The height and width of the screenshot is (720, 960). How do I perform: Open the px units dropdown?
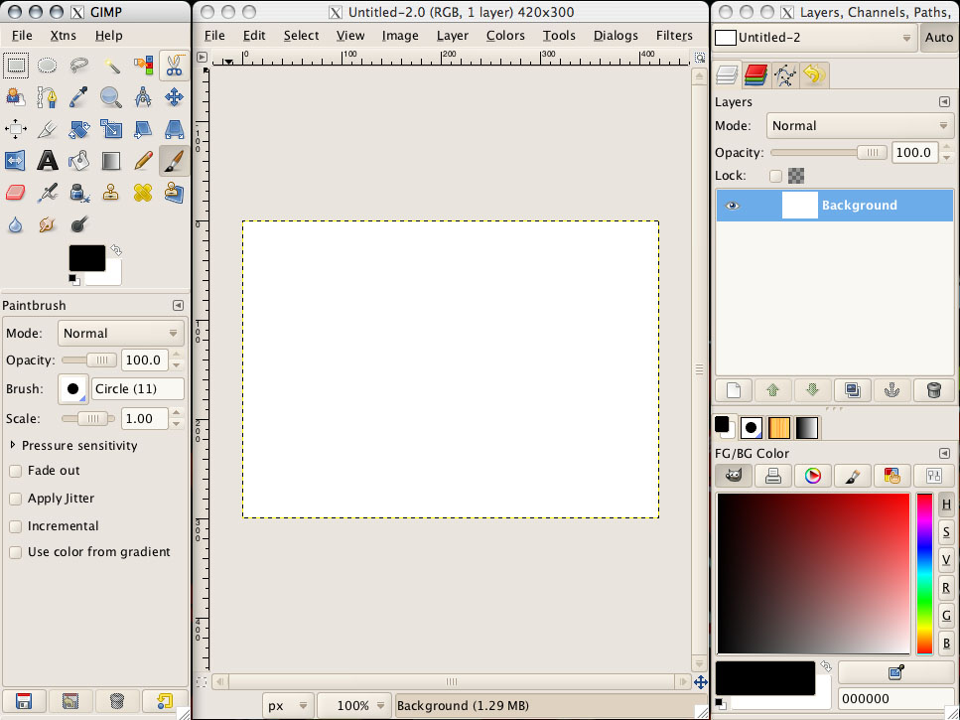288,706
